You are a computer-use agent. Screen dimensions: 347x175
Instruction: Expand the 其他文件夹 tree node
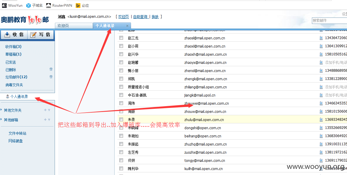[1, 110]
